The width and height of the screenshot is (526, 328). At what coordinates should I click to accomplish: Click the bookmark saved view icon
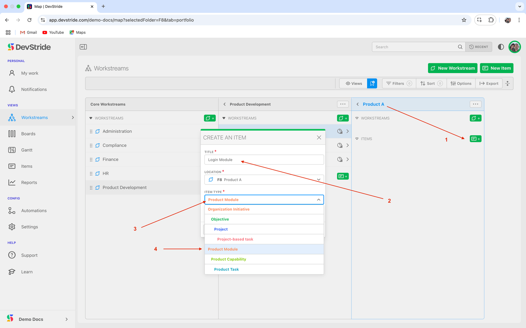(372, 83)
